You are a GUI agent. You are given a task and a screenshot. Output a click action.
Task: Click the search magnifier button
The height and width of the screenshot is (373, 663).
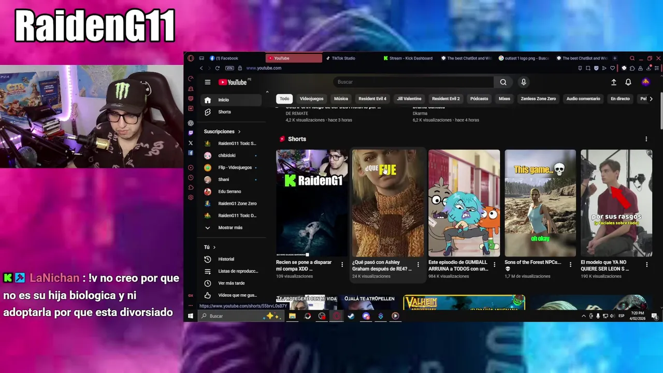(503, 82)
